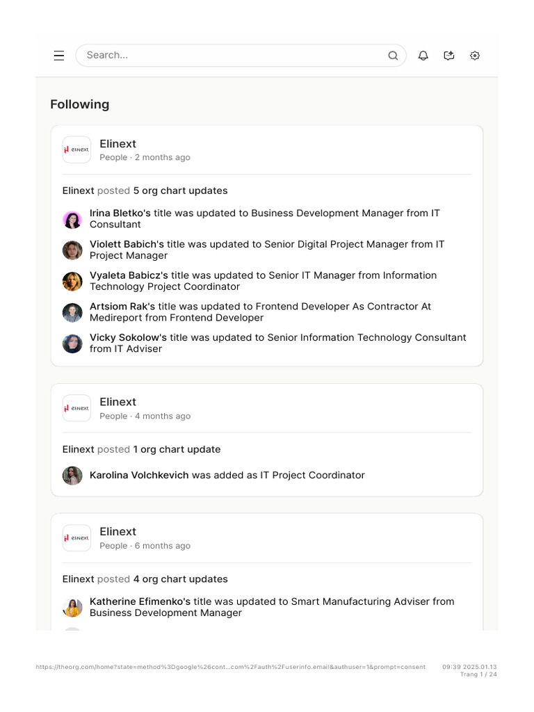Click Vyaleta Babicz's avatar photo

tap(72, 282)
